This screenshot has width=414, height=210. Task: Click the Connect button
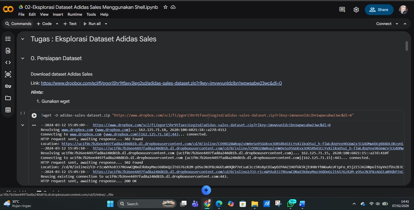coord(384,24)
